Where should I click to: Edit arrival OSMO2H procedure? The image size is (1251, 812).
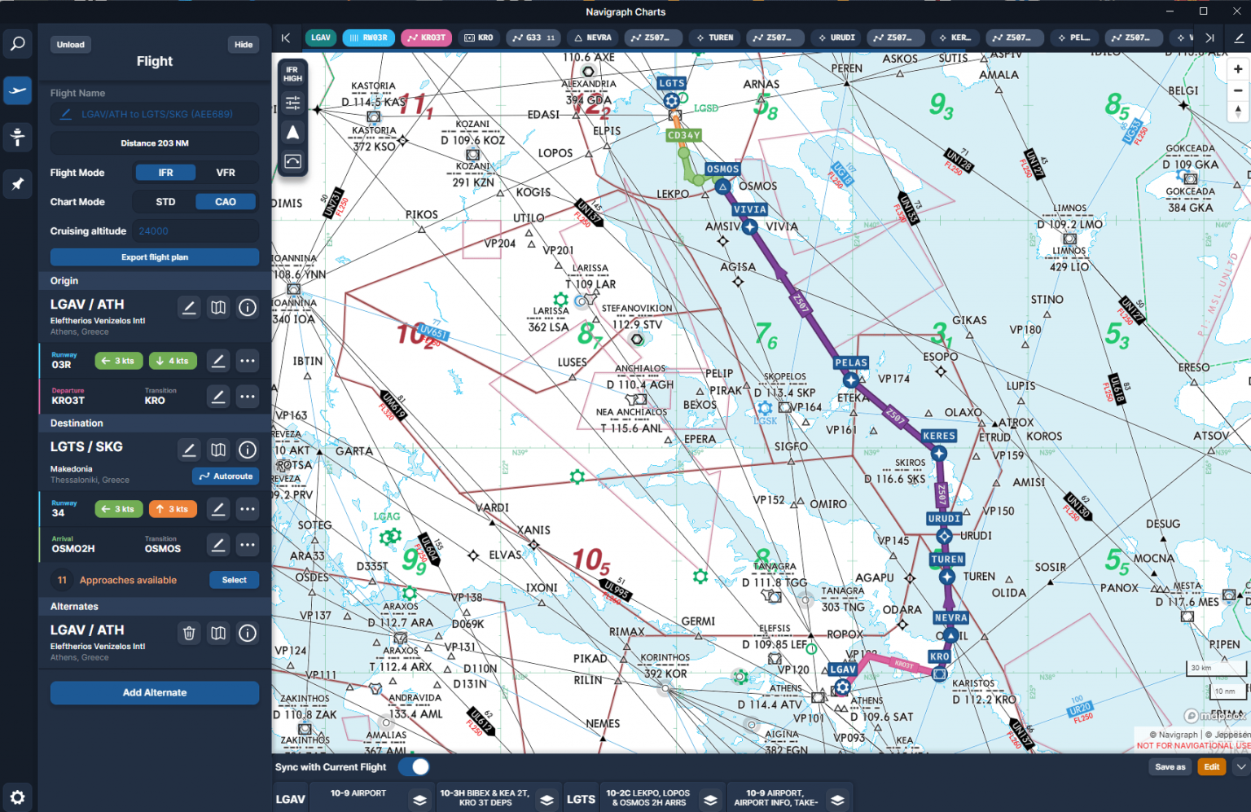(x=218, y=545)
